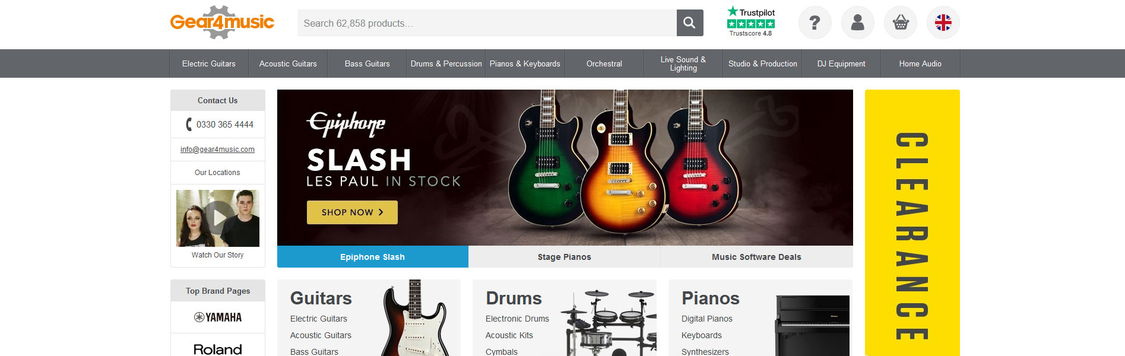This screenshot has height=356, width=1125.
Task: Open the yellow Clearance banner
Action: pyautogui.click(x=912, y=223)
